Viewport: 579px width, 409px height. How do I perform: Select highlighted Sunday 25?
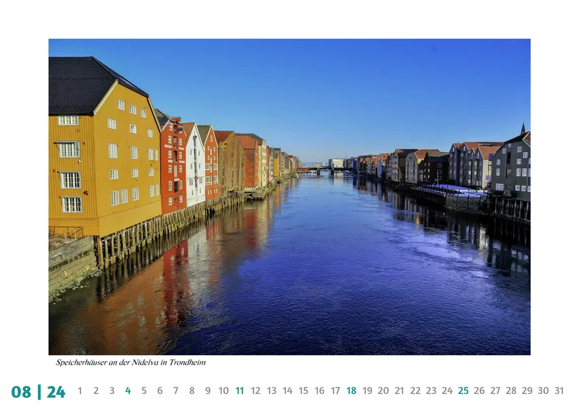click(463, 391)
